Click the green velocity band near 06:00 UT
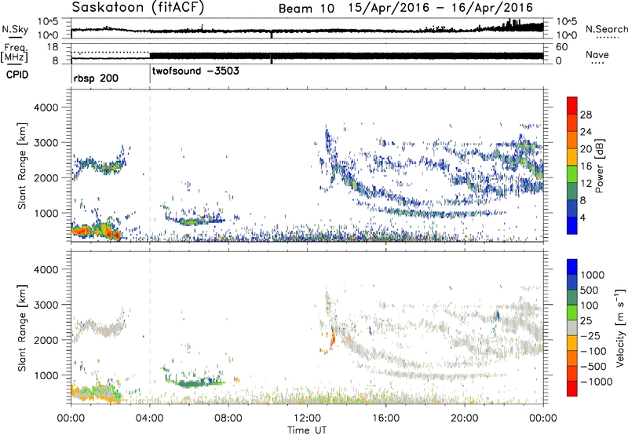This screenshot has height=435, width=628. pos(192,384)
